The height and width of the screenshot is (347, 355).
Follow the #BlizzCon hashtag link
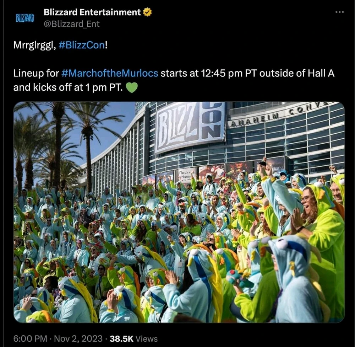[x=82, y=45]
